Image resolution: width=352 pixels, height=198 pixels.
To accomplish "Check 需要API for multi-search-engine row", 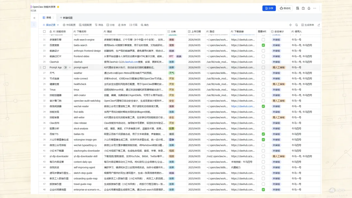I will [x=263, y=40].
